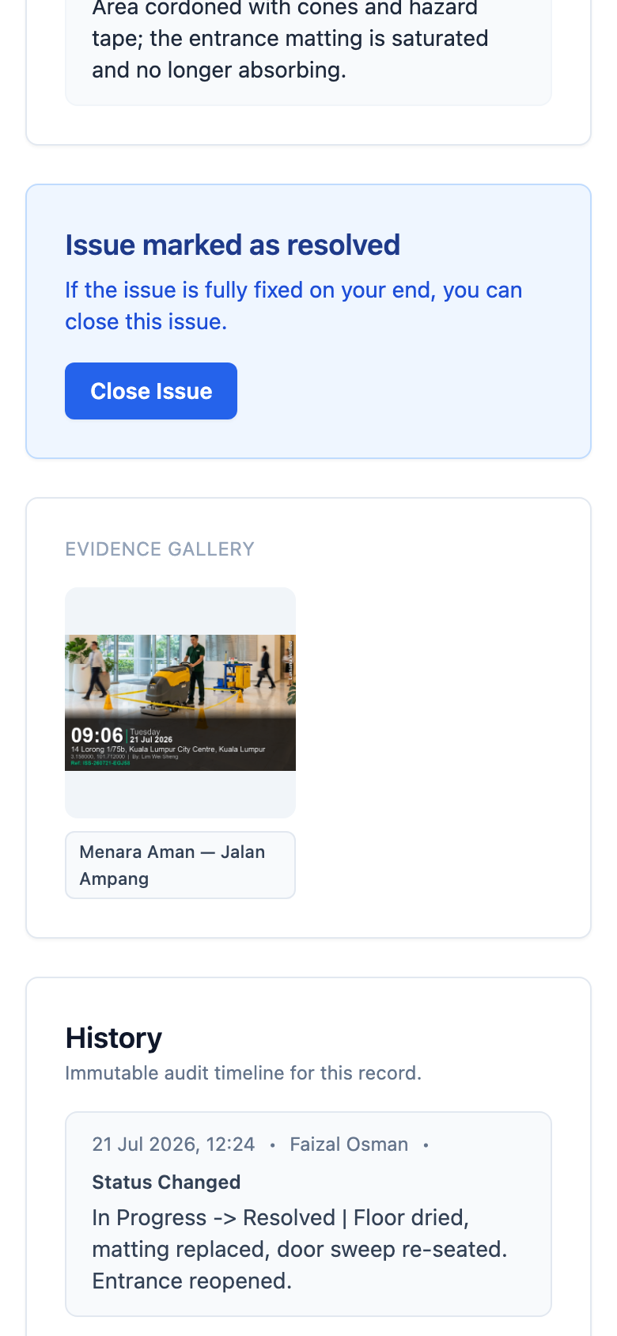Image resolution: width=617 pixels, height=1336 pixels.
Task: Click the History heading
Action: click(114, 1038)
